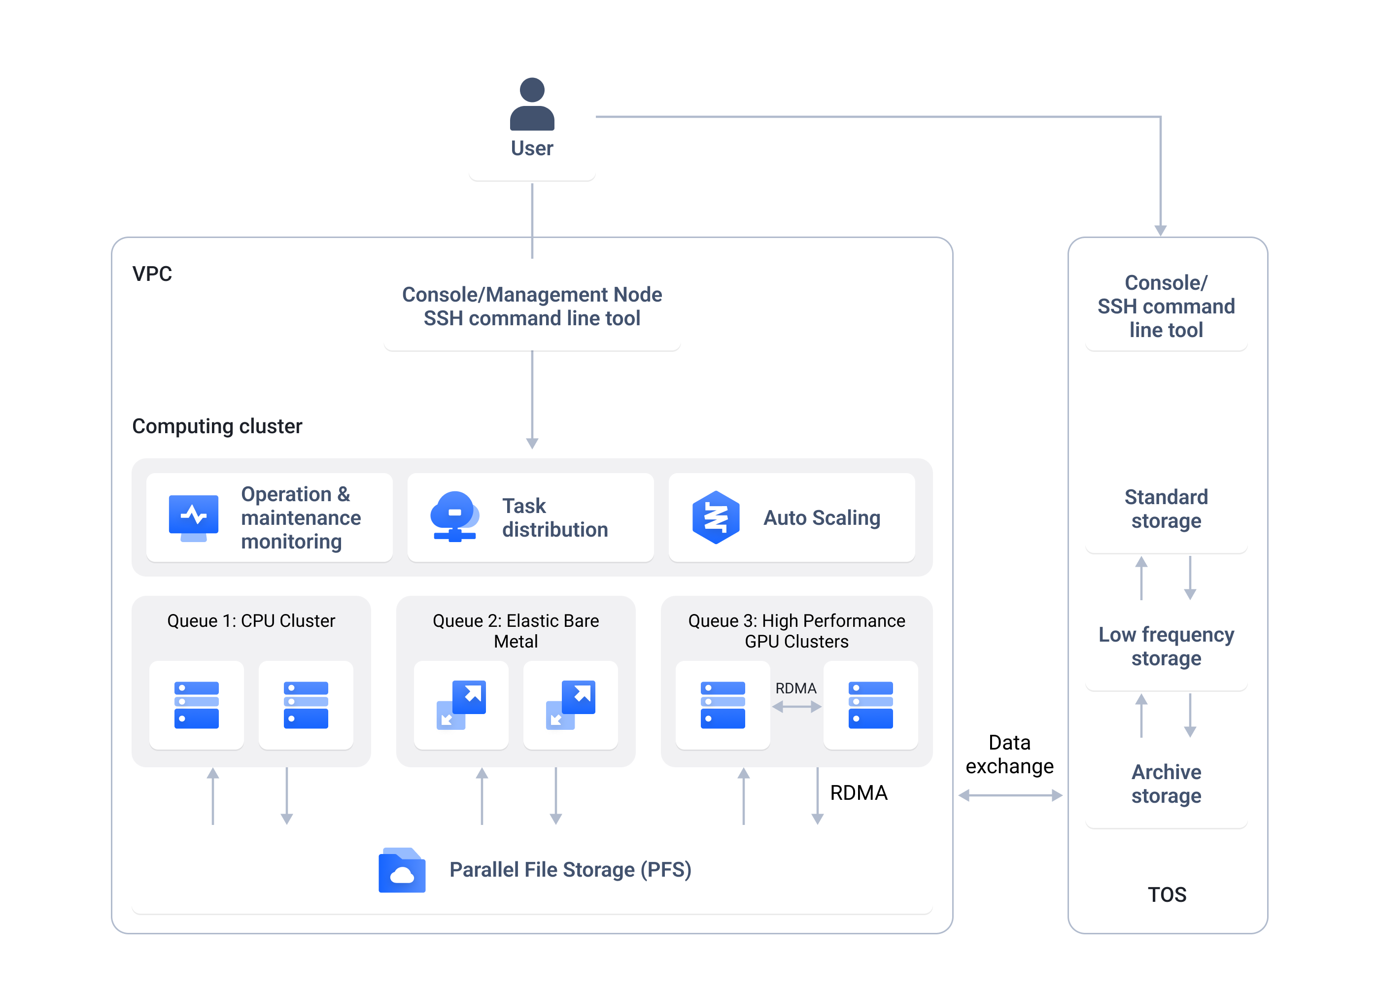This screenshot has width=1378, height=992.
Task: Click the Parallel File Storage folder icon
Action: click(x=402, y=870)
